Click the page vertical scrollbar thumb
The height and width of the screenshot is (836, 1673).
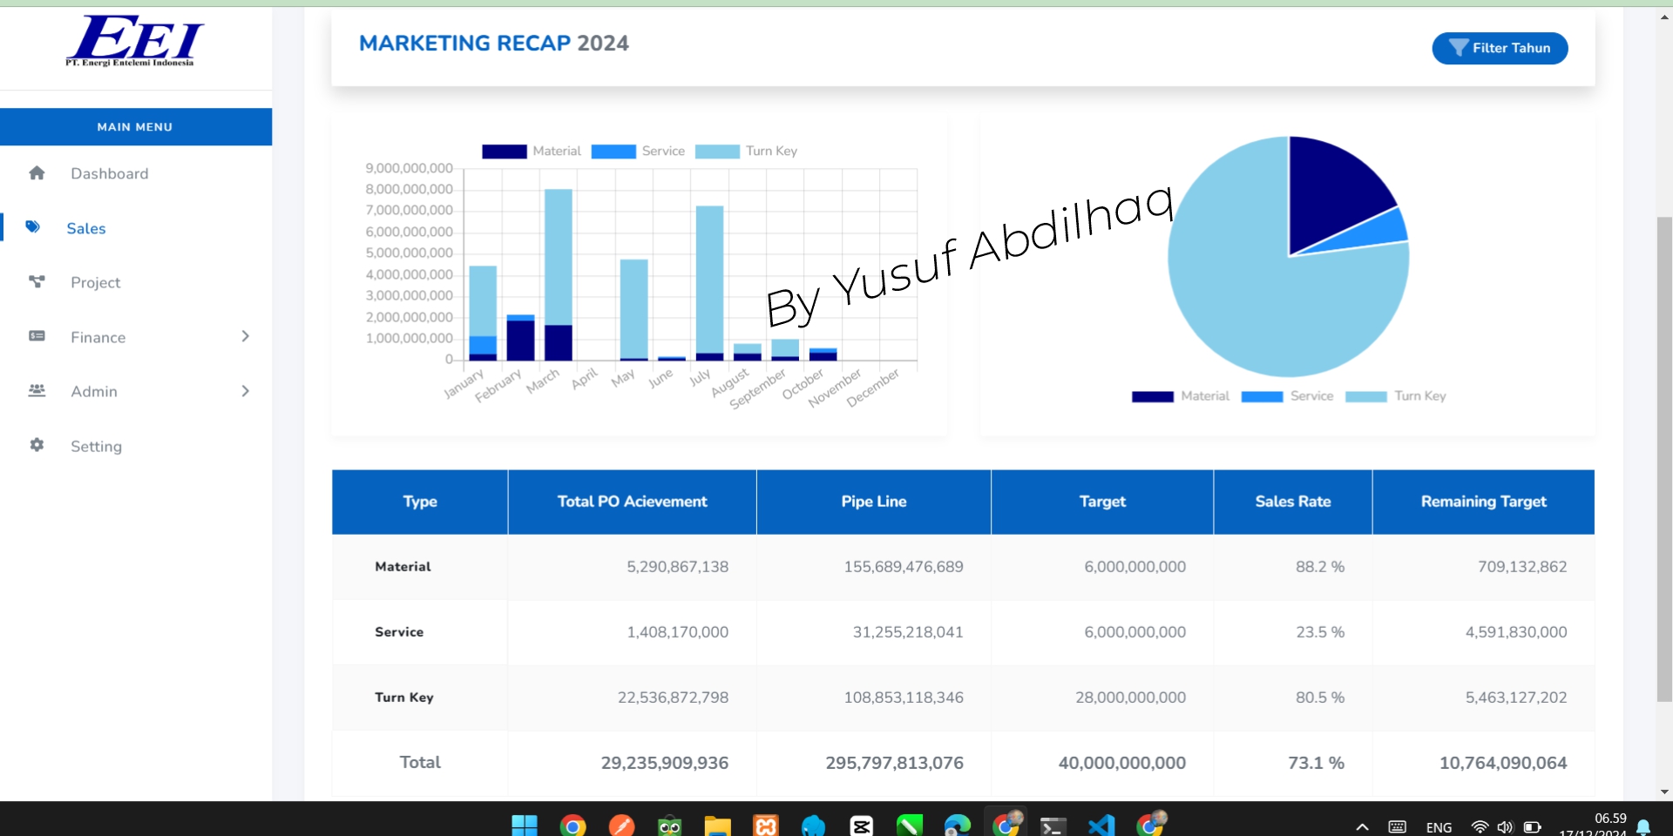click(x=1664, y=459)
